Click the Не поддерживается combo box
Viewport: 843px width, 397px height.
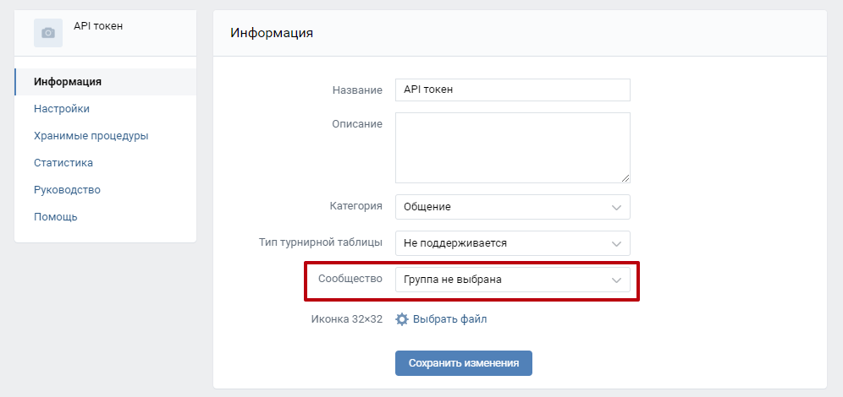click(512, 243)
